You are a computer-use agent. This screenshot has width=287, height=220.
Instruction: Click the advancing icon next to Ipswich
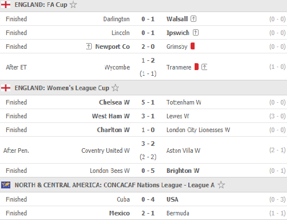click(196, 33)
